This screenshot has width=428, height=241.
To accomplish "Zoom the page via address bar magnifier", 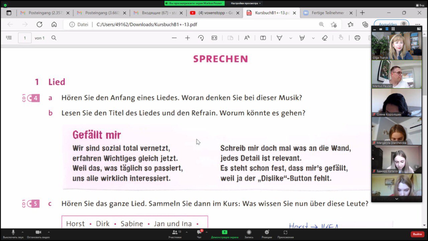I will pyautogui.click(x=321, y=24).
